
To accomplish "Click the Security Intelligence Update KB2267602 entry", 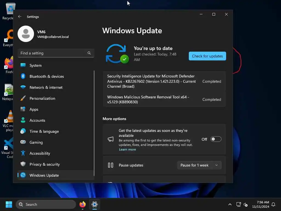I will pos(164,81).
